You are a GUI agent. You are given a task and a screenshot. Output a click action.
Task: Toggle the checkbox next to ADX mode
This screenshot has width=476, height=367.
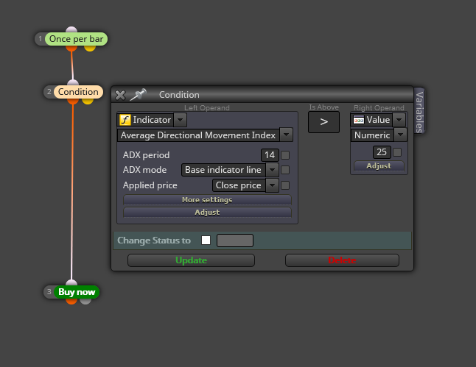[x=285, y=170]
